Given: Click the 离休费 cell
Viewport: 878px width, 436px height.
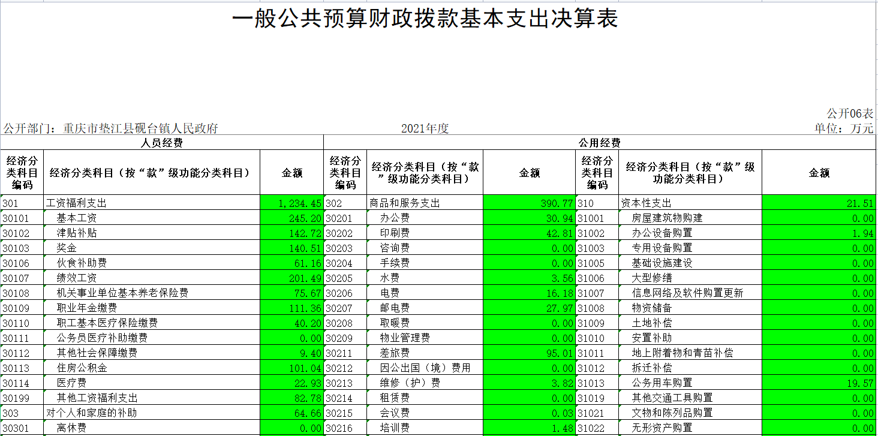Looking at the screenshot, I should point(152,428).
